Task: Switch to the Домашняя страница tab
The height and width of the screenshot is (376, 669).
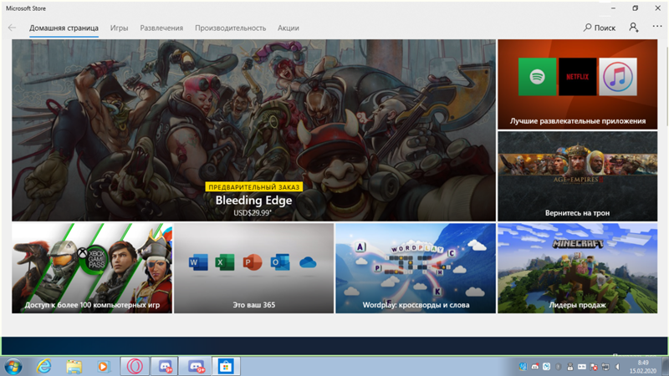Action: pyautogui.click(x=64, y=28)
